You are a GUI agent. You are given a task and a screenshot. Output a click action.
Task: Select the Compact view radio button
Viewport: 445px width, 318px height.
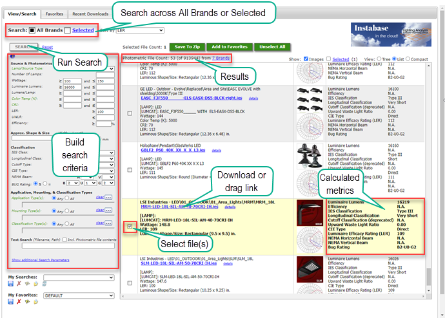408,59
